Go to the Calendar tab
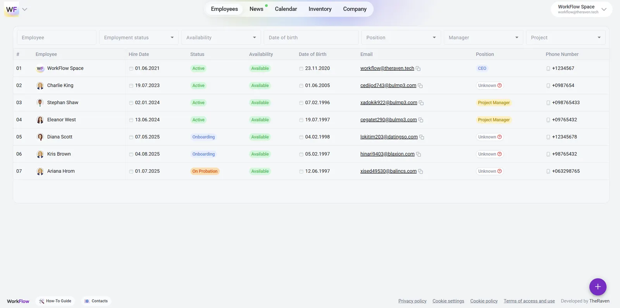This screenshot has height=308, width=620. pyautogui.click(x=286, y=9)
